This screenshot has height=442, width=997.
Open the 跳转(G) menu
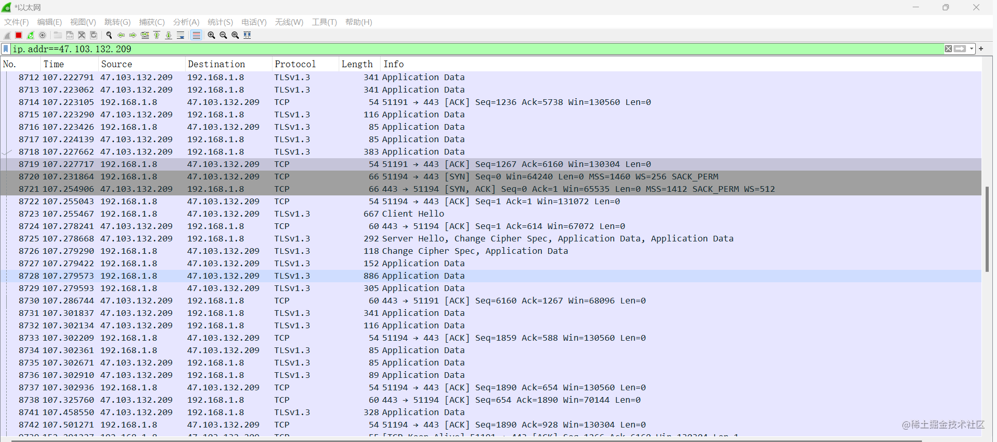pos(117,22)
